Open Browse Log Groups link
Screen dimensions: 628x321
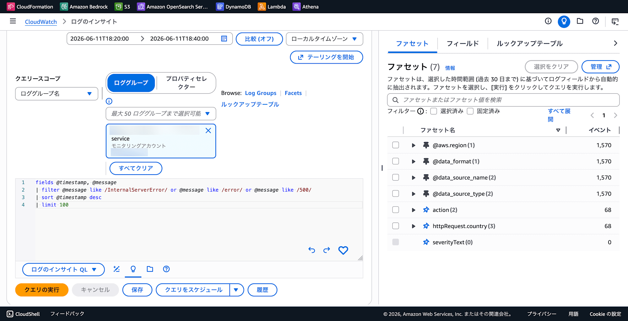(261, 93)
